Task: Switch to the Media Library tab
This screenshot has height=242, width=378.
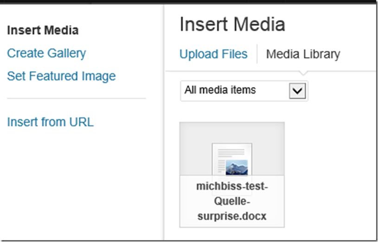Action: point(303,54)
